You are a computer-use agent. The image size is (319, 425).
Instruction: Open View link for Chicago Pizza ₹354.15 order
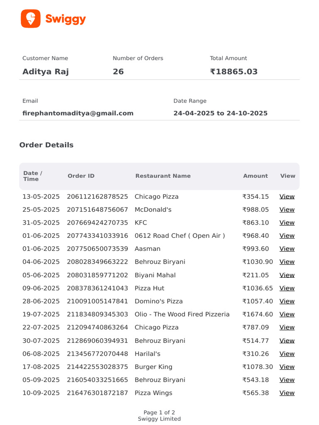tap(287, 196)
